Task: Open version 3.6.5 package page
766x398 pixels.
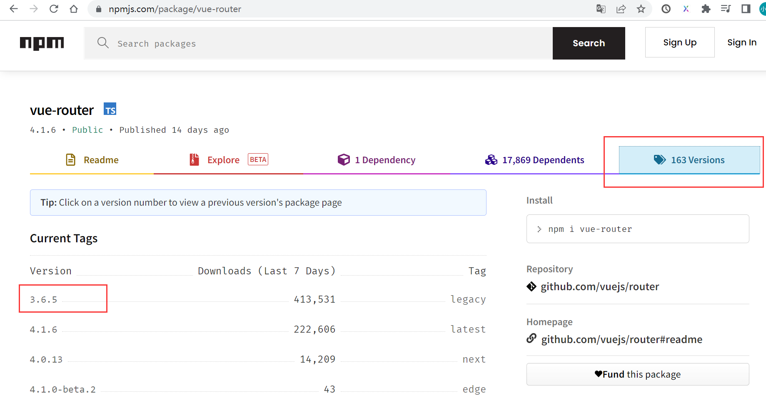Action: tap(43, 299)
